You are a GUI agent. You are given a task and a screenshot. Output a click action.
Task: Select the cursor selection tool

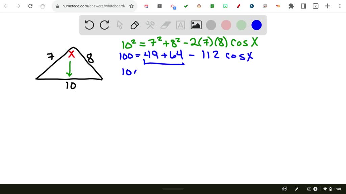(120, 25)
